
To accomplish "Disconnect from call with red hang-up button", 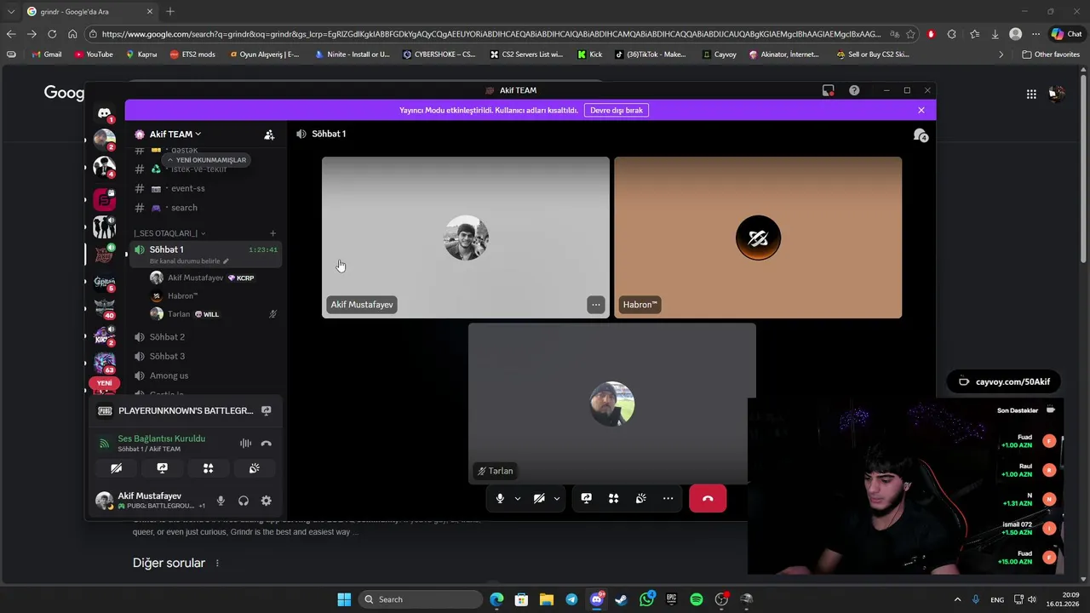I will 708,498.
